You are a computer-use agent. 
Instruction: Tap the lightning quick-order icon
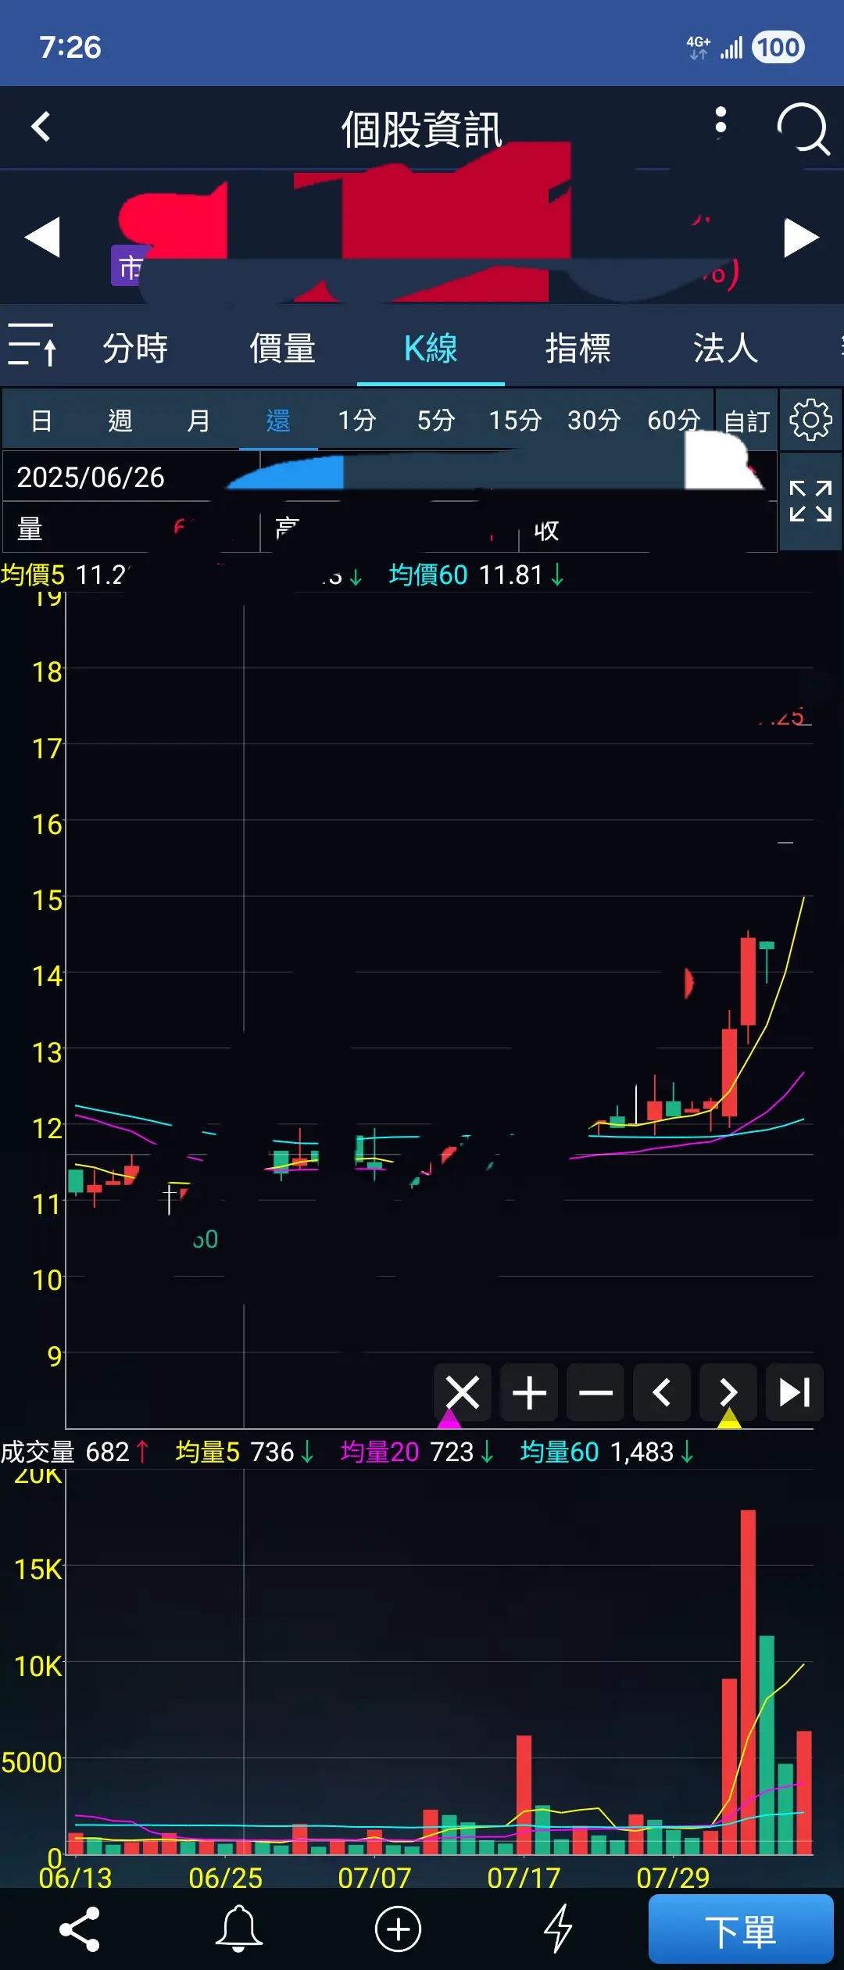point(558,1929)
